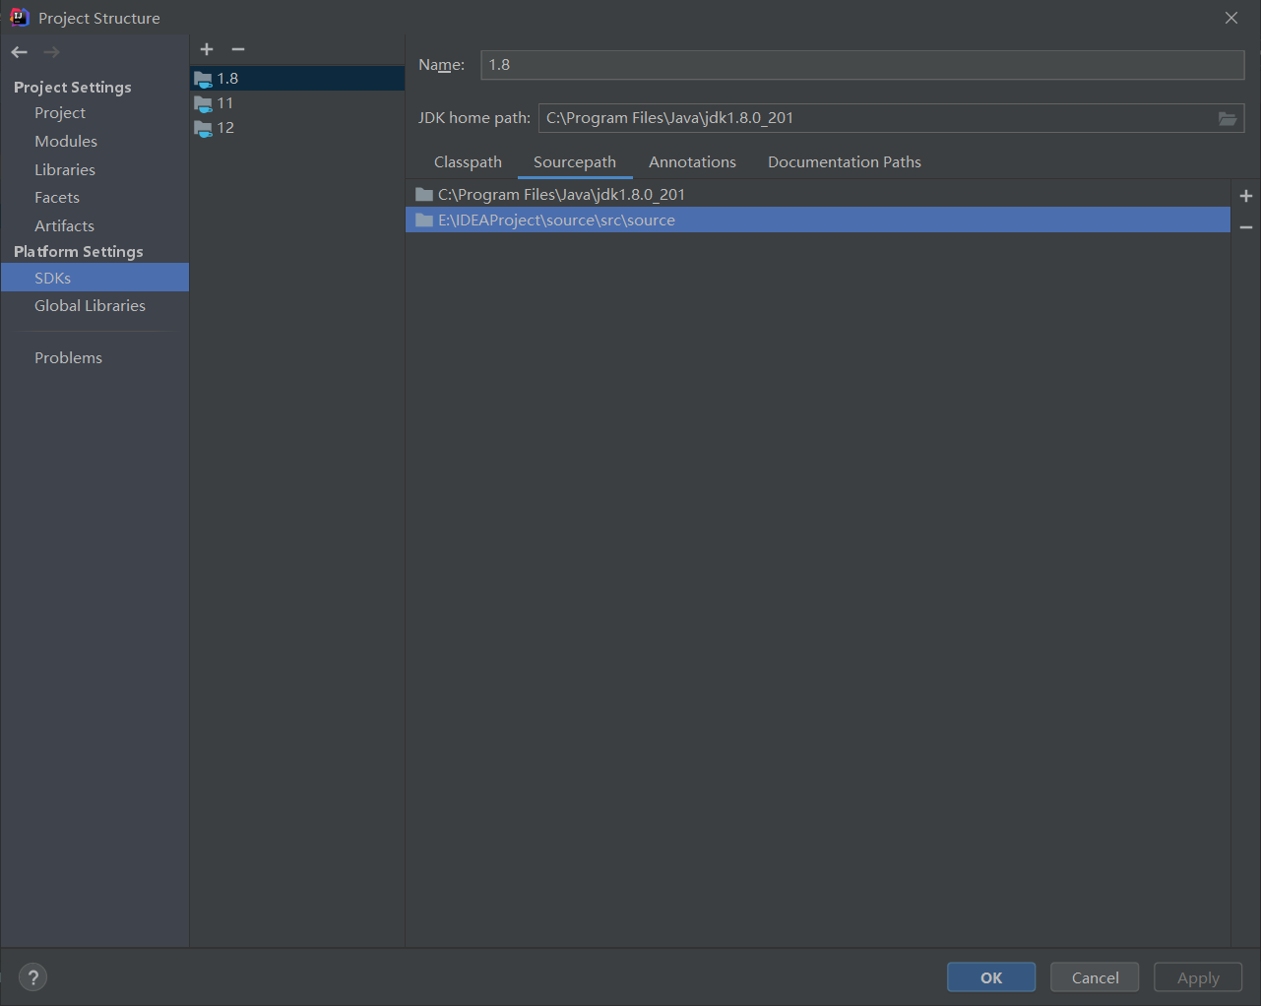Go forward with the right arrow

pyautogui.click(x=51, y=52)
